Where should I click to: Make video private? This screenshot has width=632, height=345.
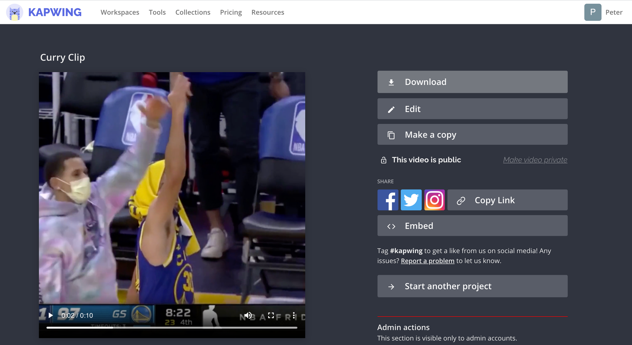[x=535, y=160]
